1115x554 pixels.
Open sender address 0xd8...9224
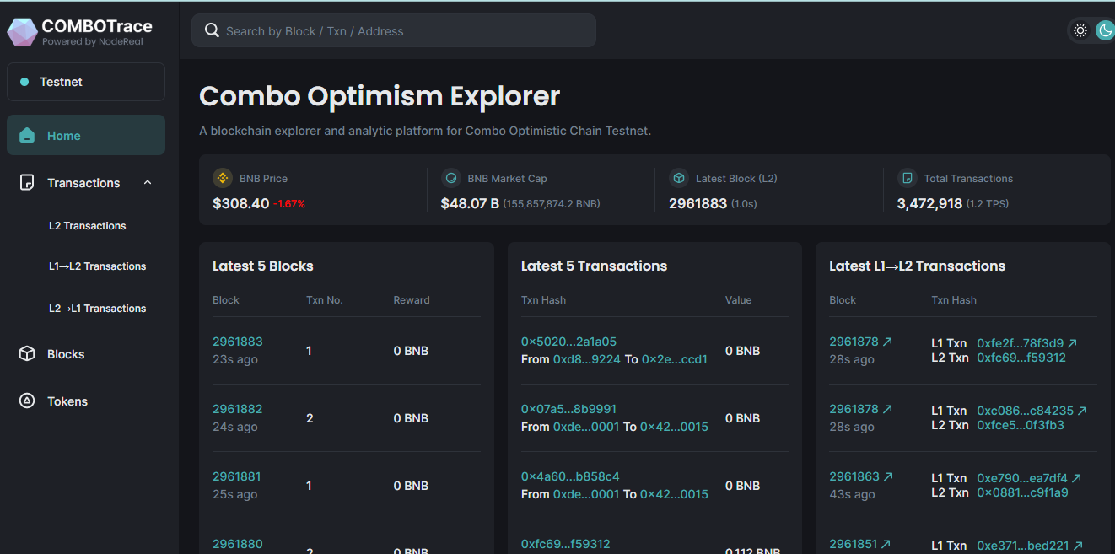pyautogui.click(x=587, y=359)
